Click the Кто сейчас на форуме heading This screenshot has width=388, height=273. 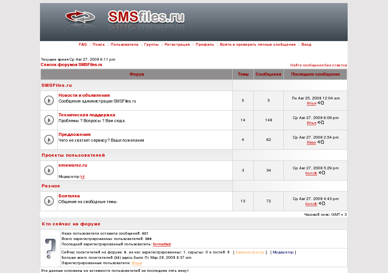[x=71, y=224]
